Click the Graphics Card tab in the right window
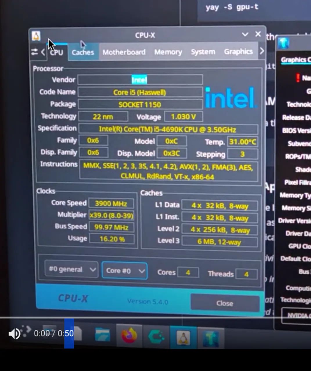 [296, 60]
